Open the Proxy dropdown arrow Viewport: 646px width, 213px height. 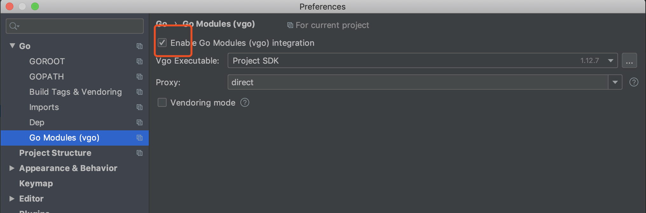(x=615, y=82)
